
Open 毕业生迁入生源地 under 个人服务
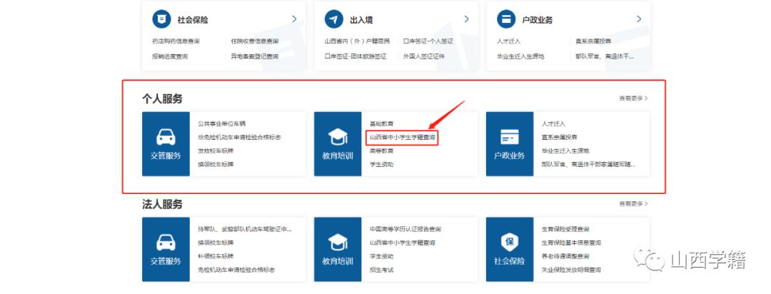(x=565, y=151)
